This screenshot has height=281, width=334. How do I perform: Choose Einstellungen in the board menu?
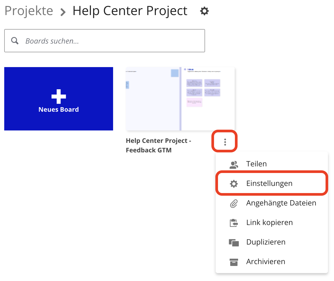(x=269, y=184)
